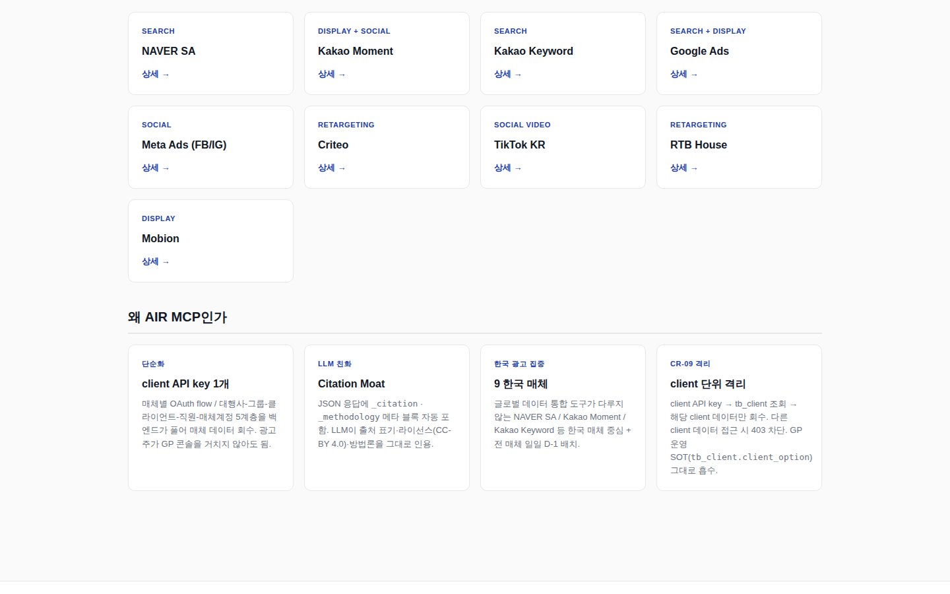
Task: Click the client API key 1개 title
Action: [x=185, y=383]
